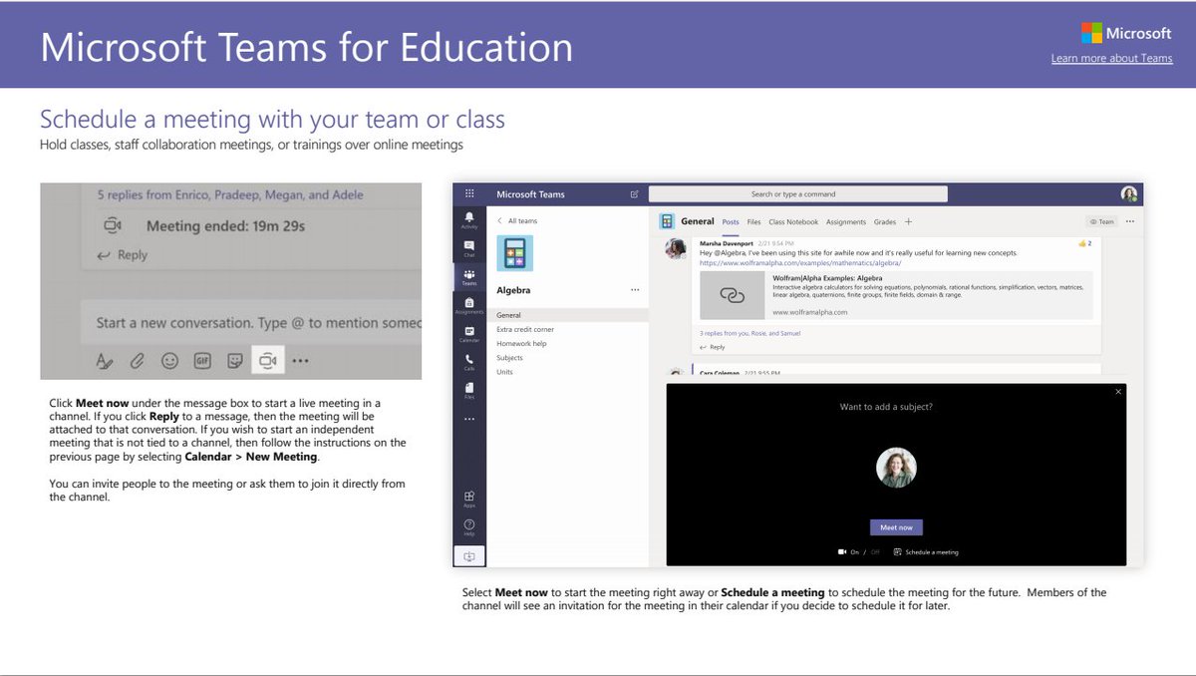Attach a file with the paperclip icon
Image resolution: width=1196 pixels, height=676 pixels.
[138, 360]
